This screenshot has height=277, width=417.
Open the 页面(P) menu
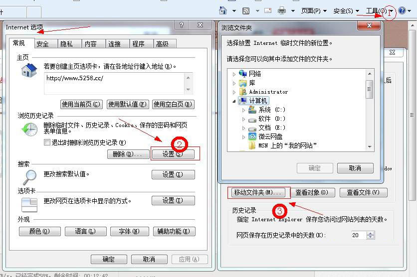(x=314, y=11)
